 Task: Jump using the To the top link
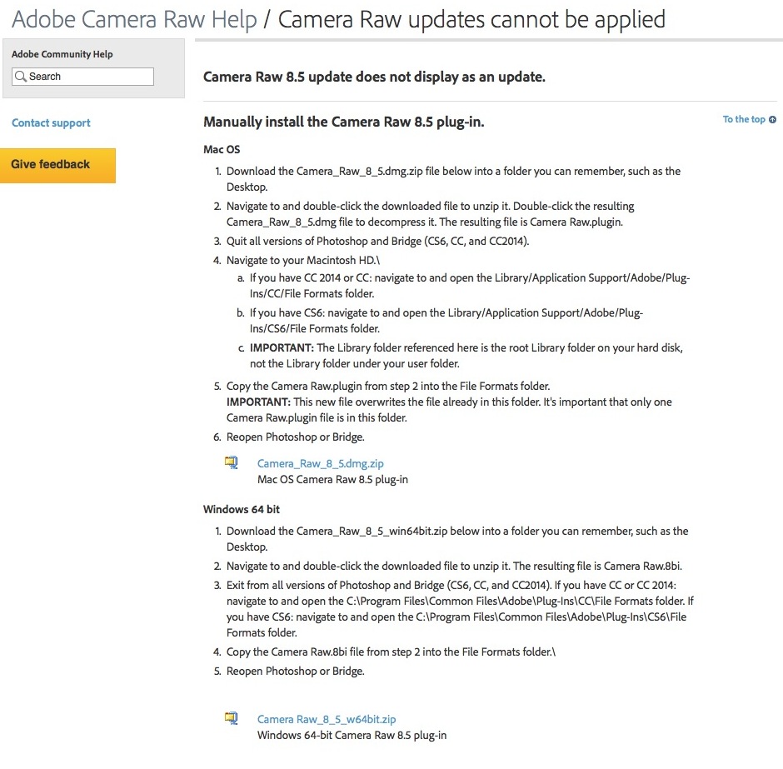(744, 119)
